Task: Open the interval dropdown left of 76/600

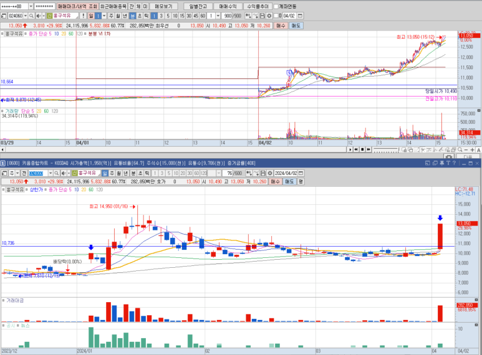Action: click(219, 173)
